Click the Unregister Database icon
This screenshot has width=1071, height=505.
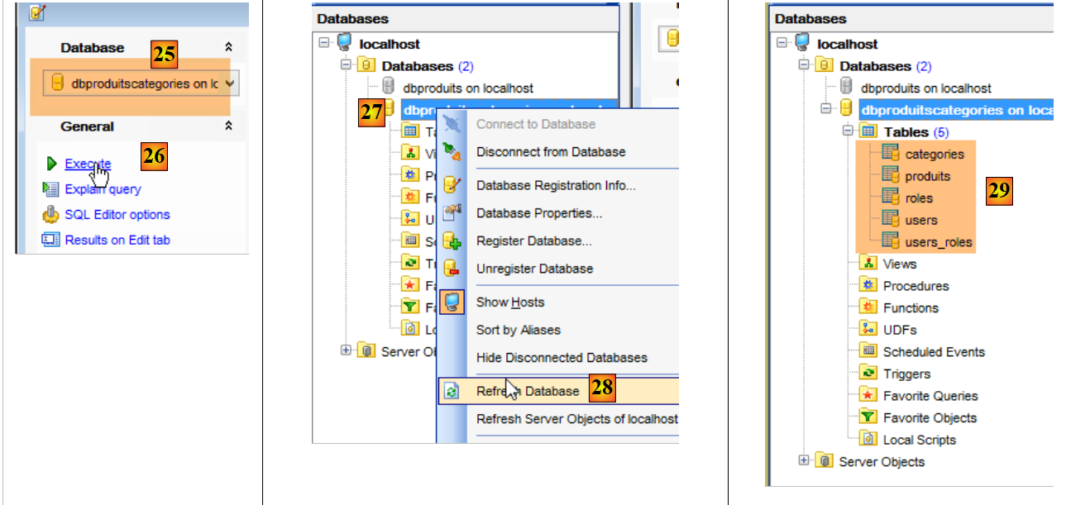[452, 269]
